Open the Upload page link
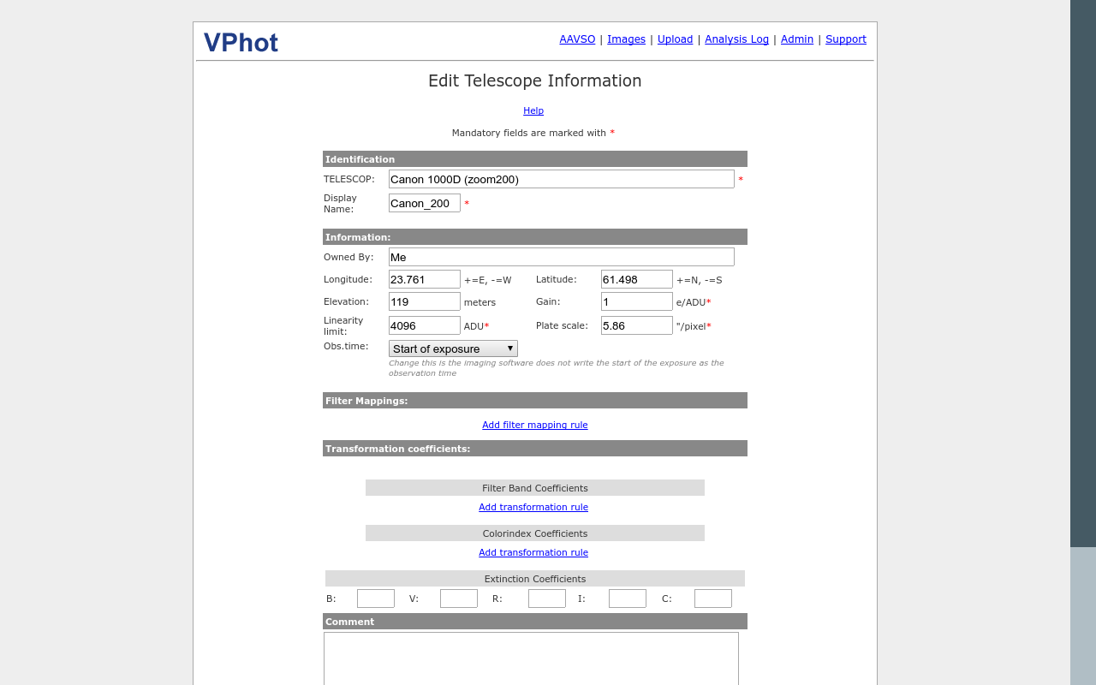1096x685 pixels. pos(675,39)
